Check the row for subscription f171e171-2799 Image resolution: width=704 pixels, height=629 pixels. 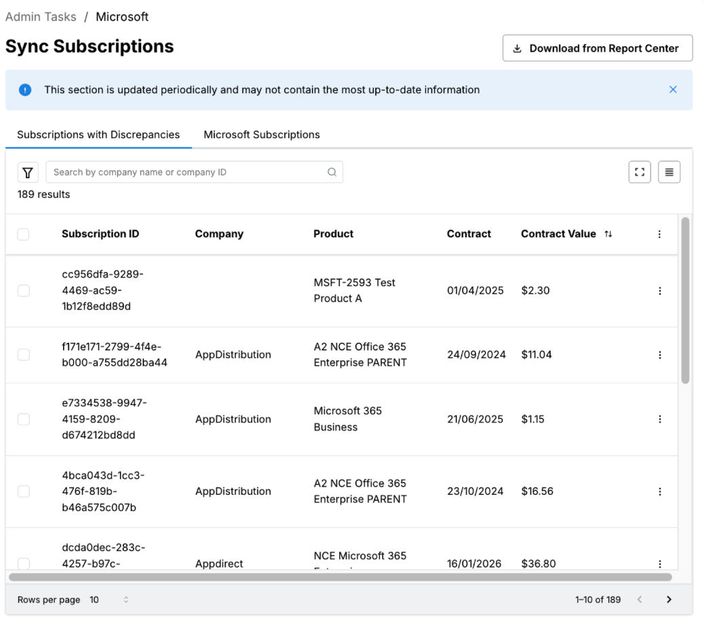pyautogui.click(x=23, y=355)
